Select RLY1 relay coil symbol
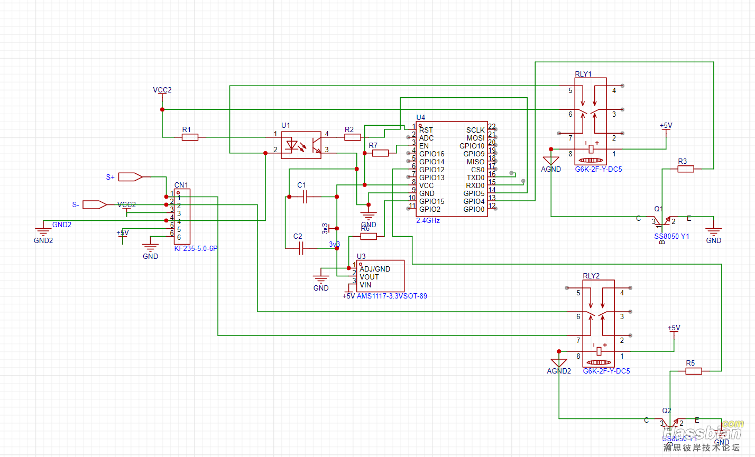Viewport: 755px width, 457px height. point(591,150)
